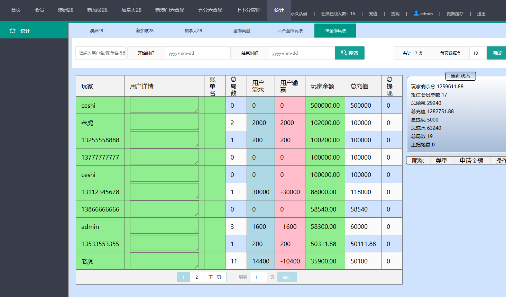506x297 pixels.
Task: Click the 用户详情 textarea in the 13255558888 row
Action: tap(164, 139)
